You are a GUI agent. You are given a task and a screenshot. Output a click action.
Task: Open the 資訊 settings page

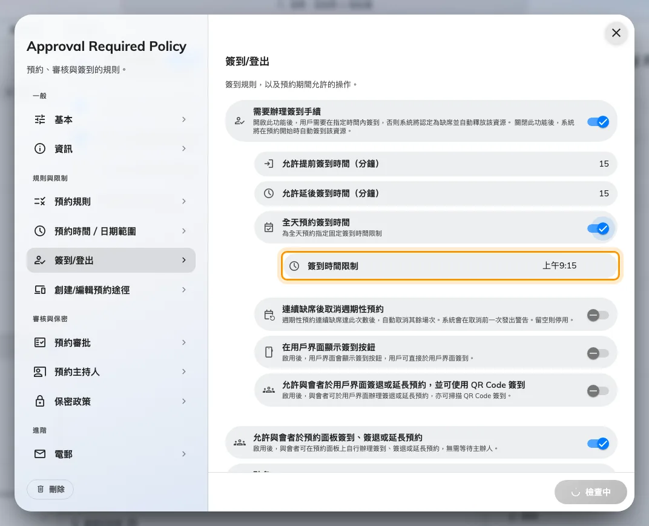[x=111, y=148]
